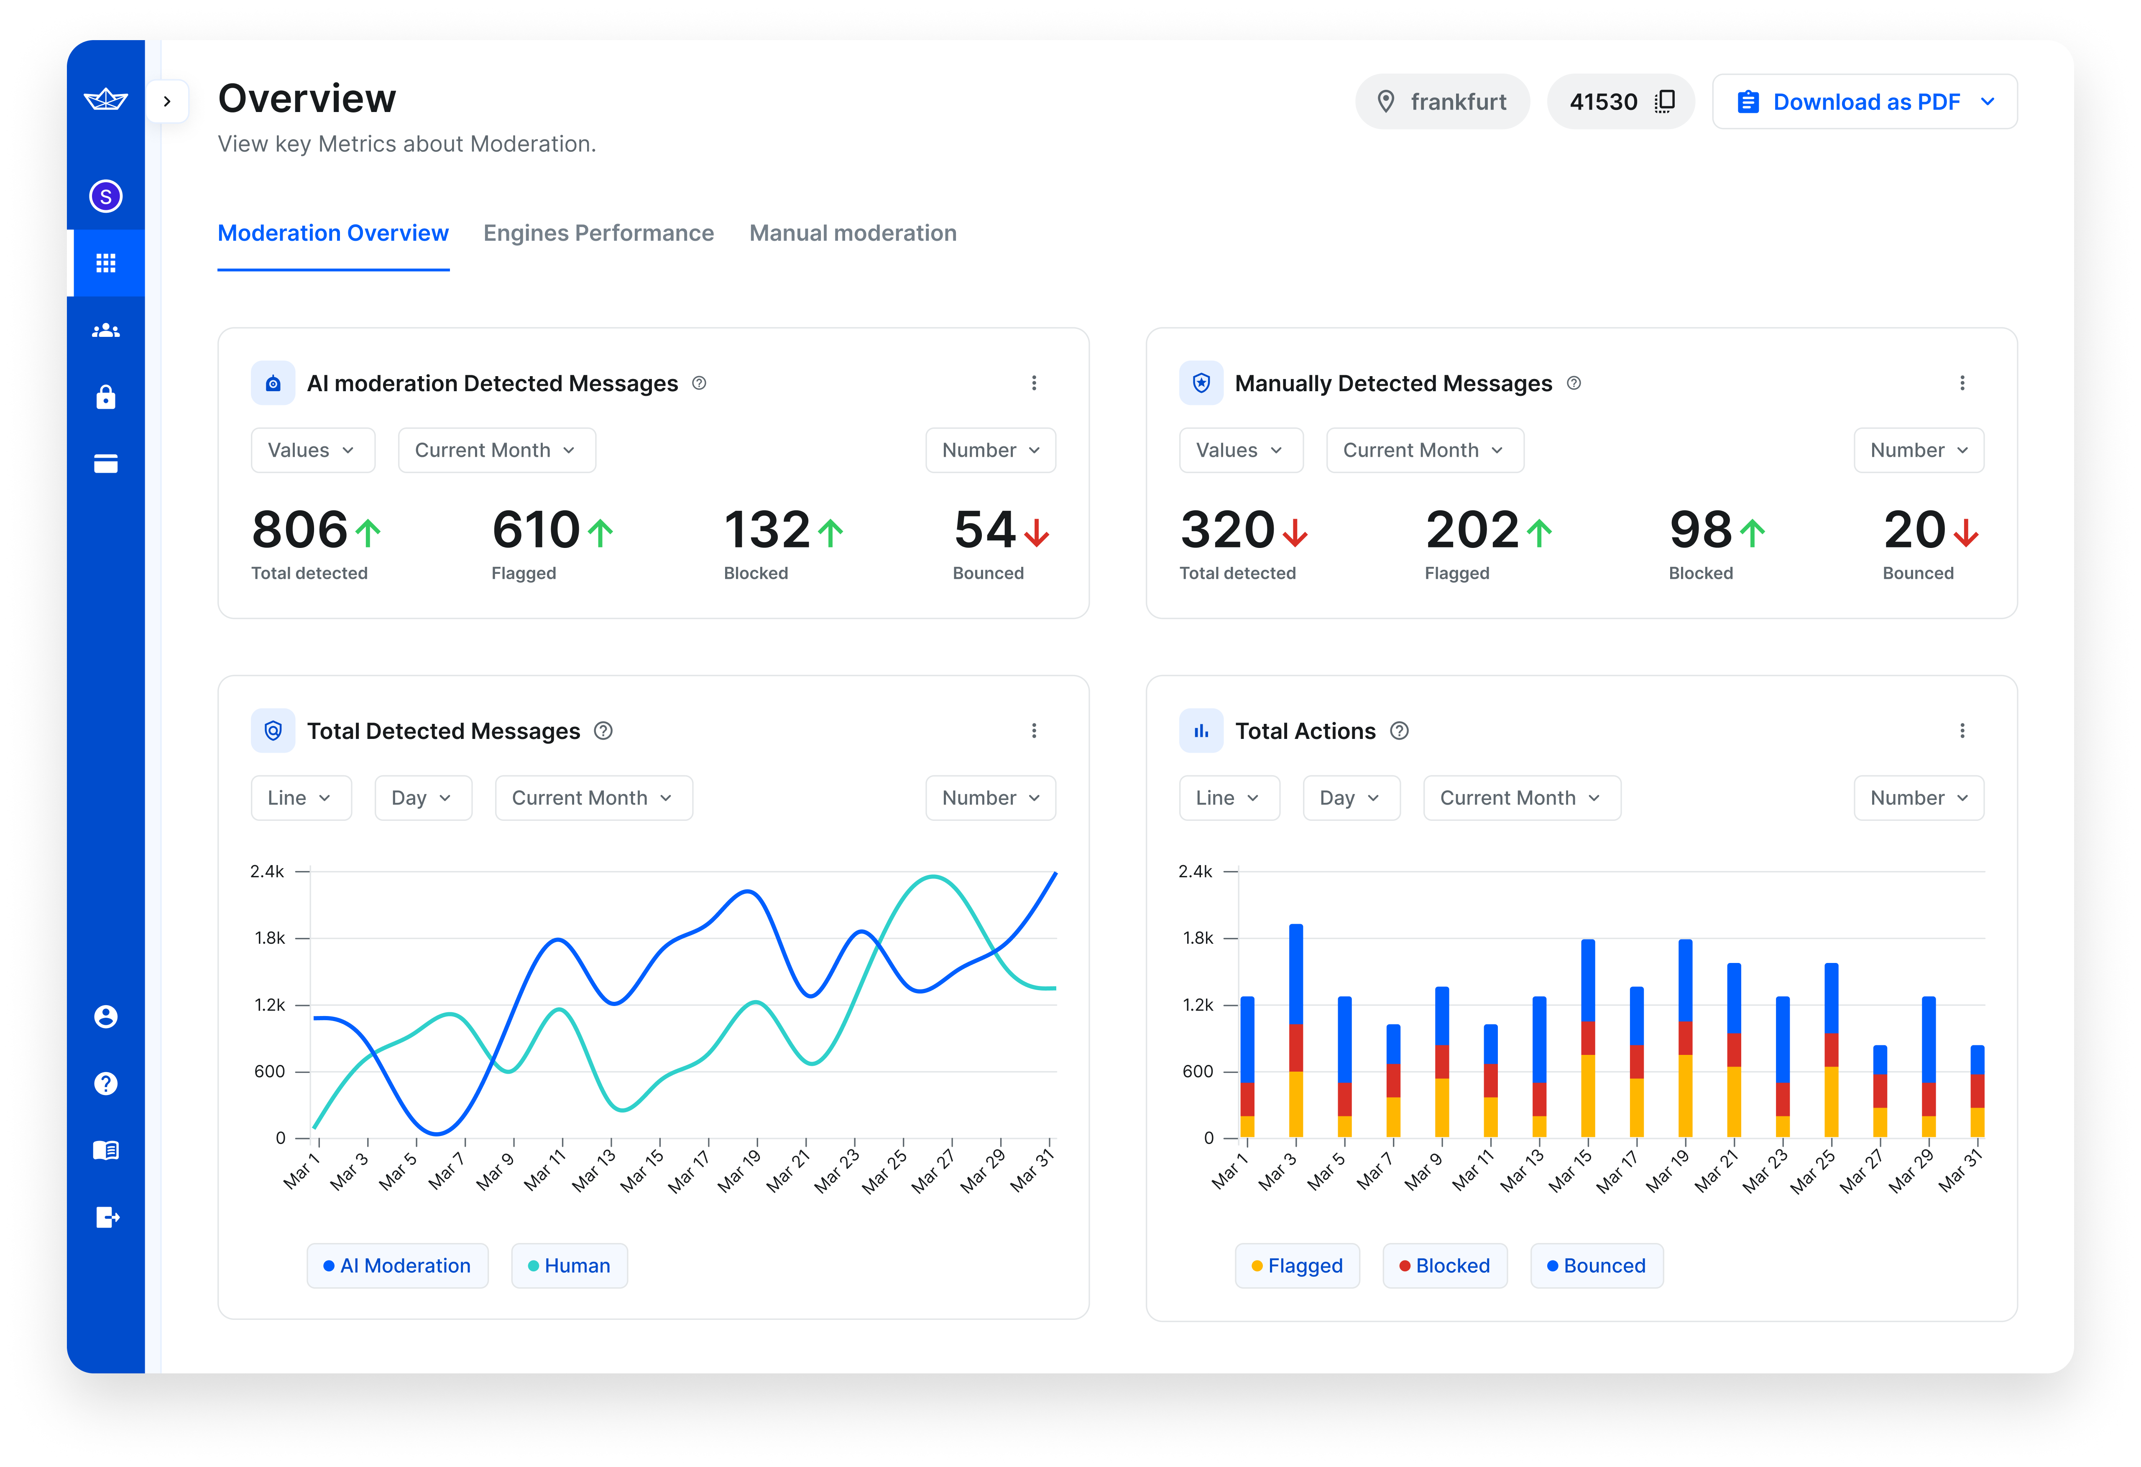Select the team members icon in sidebar
The height and width of the screenshot is (1467, 2141).
pyautogui.click(x=105, y=330)
